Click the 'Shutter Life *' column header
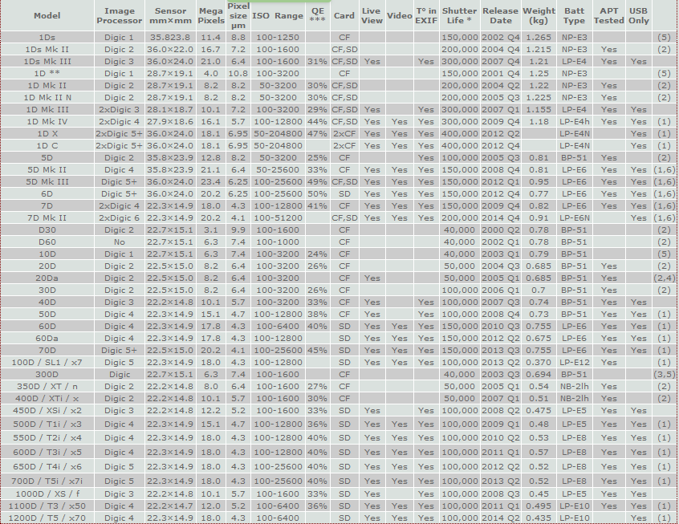The image size is (679, 524). point(459,15)
